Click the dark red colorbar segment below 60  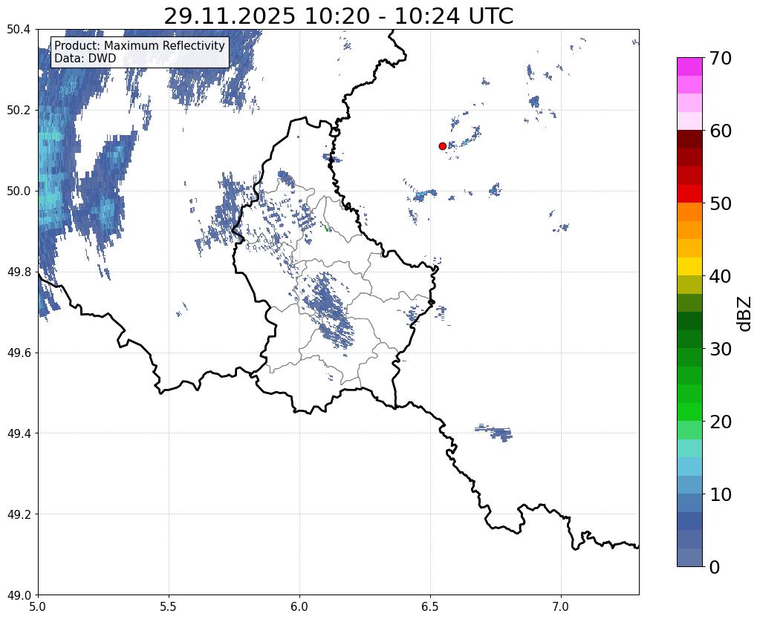tap(689, 139)
